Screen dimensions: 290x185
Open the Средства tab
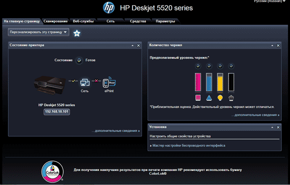138,21
